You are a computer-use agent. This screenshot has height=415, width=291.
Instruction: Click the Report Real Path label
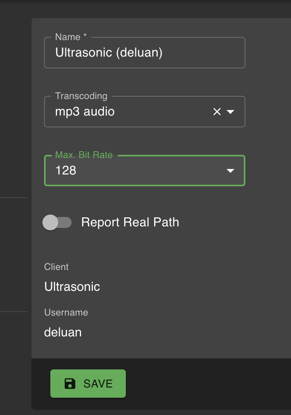click(x=130, y=222)
